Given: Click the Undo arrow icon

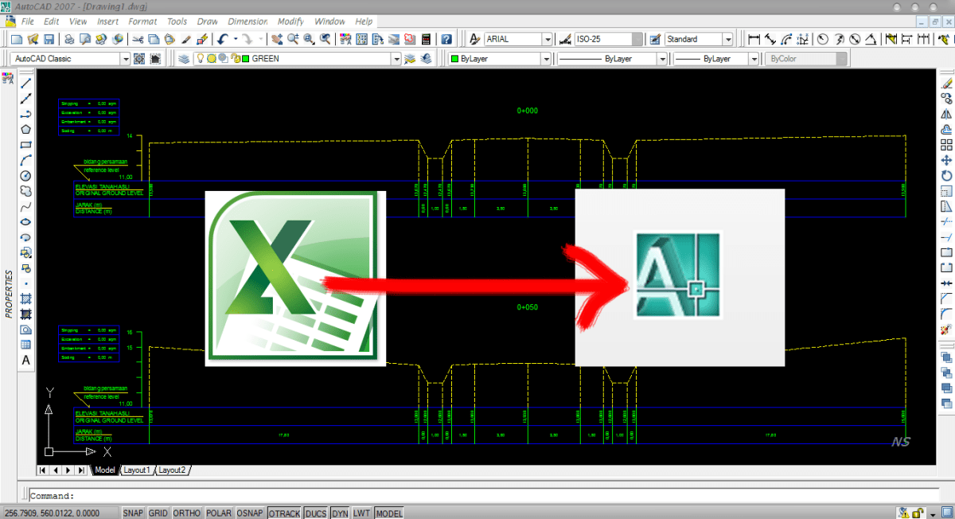Looking at the screenshot, I should click(222, 39).
